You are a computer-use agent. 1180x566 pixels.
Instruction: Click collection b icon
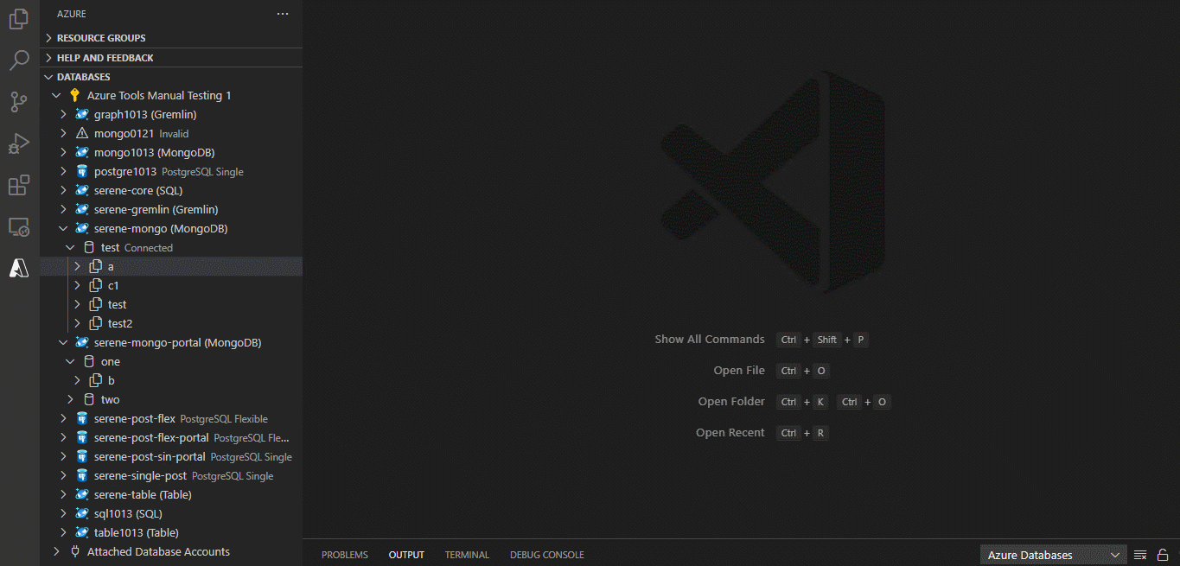[x=96, y=380]
